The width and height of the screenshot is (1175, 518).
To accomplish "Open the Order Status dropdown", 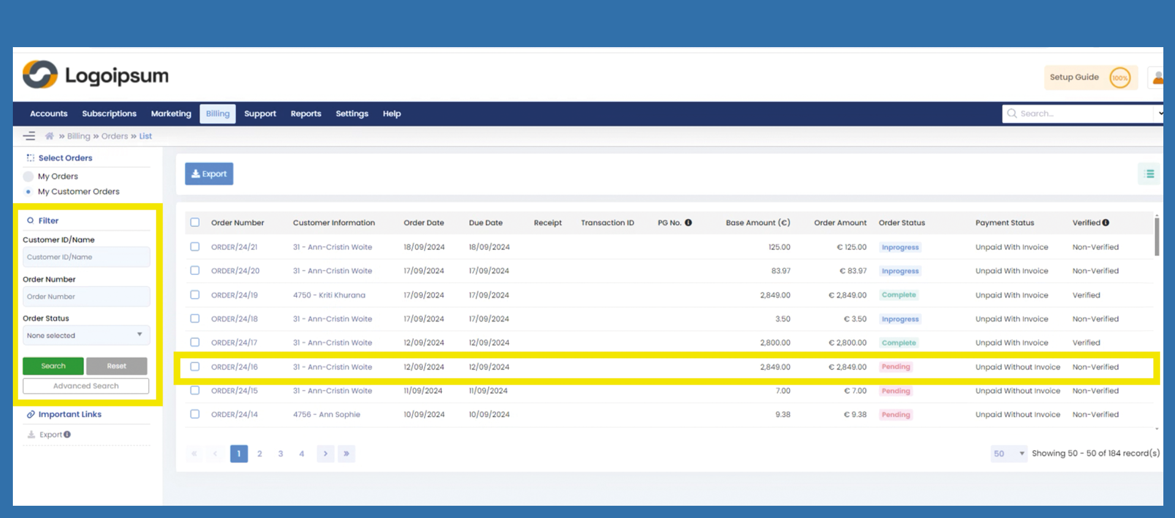I will pos(86,335).
